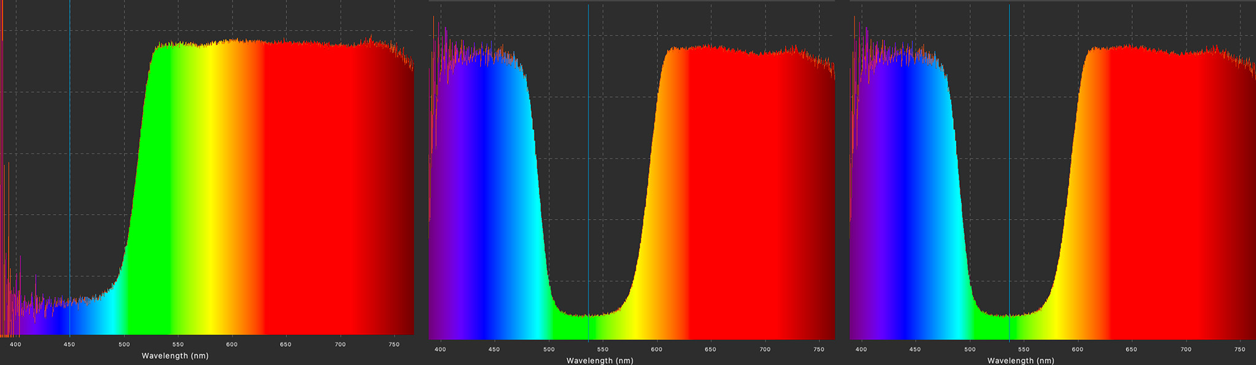Select the 750 tick label on right plot
This screenshot has width=1256, height=365.
(1239, 350)
